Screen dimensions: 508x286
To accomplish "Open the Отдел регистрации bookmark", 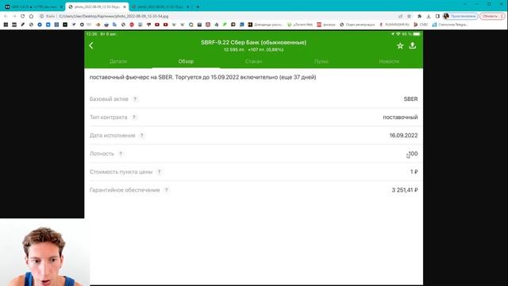I will 357,25.
